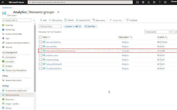Click the sidebar vertical scrollbar
The image size is (177, 110).
click(x=35, y=58)
